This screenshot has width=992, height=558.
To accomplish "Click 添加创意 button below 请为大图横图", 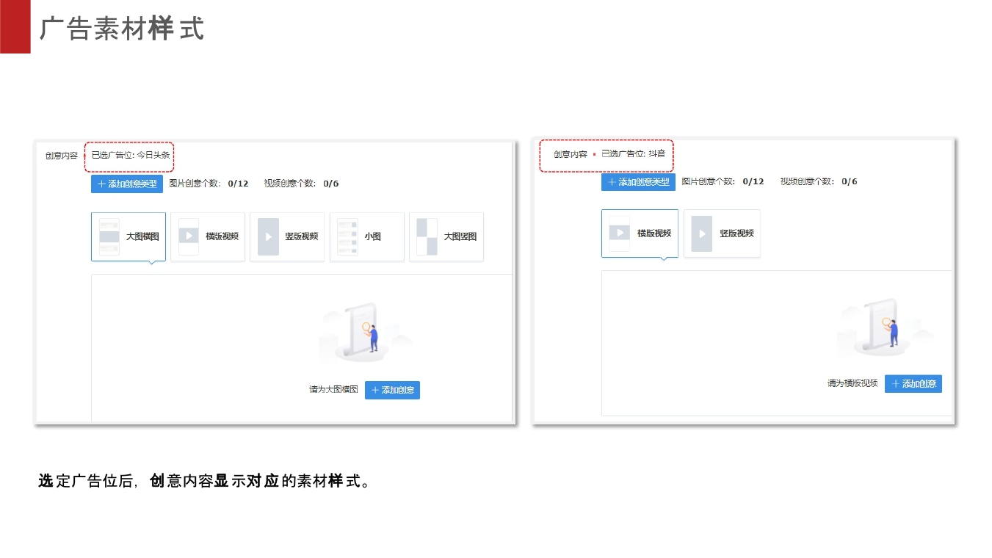I will 392,390.
